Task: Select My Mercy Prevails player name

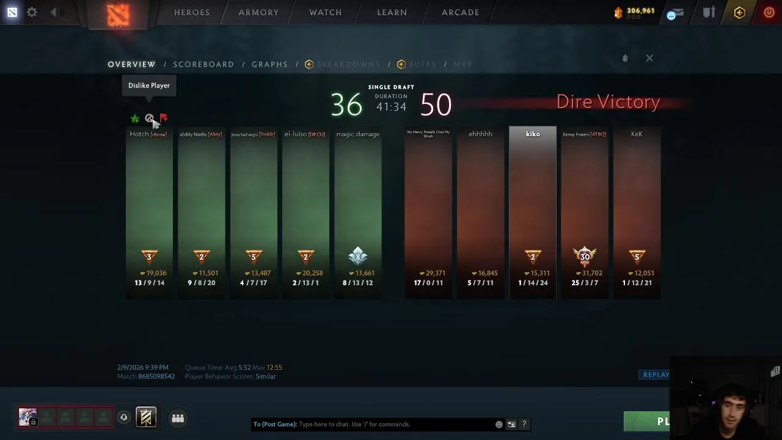Action: (x=428, y=134)
